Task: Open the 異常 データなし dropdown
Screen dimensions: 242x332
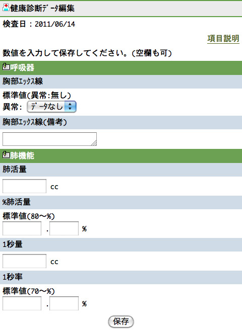Action: pyautogui.click(x=51, y=107)
